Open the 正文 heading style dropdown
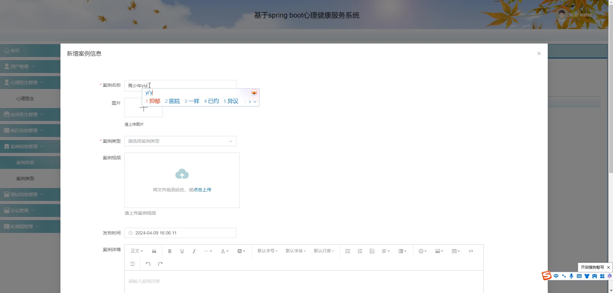This screenshot has height=293, width=613. point(137,251)
